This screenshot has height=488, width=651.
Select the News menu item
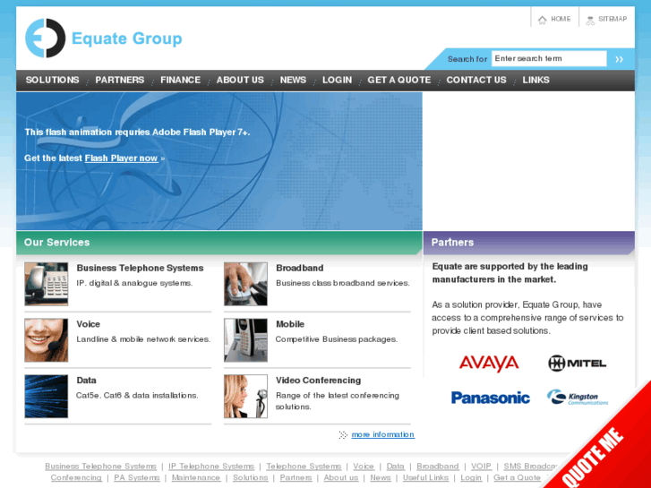point(293,80)
